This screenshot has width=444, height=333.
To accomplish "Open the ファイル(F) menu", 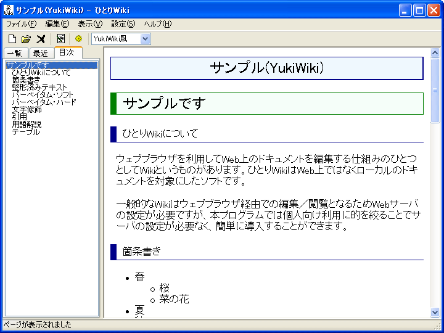I will click(x=22, y=24).
